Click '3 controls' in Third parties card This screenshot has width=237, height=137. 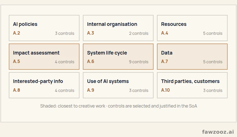pos(213,90)
